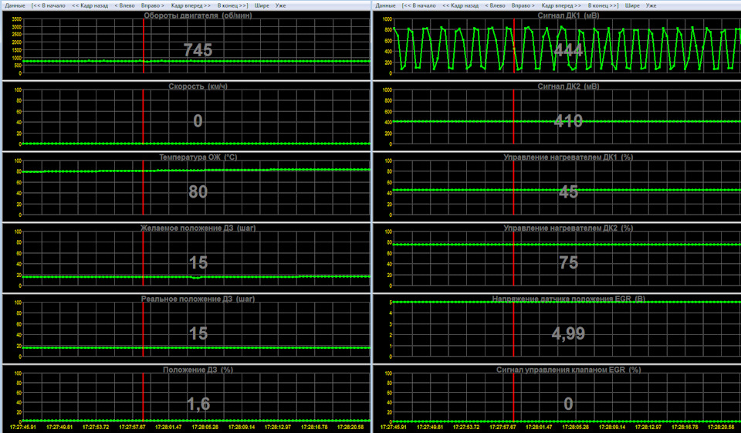Click the ДК2 heater control value 75
Image resolution: width=741 pixels, height=433 pixels.
[569, 262]
